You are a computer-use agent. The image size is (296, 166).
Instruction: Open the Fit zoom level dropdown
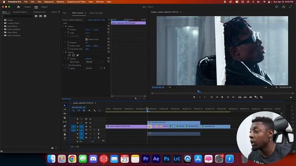(x=173, y=87)
